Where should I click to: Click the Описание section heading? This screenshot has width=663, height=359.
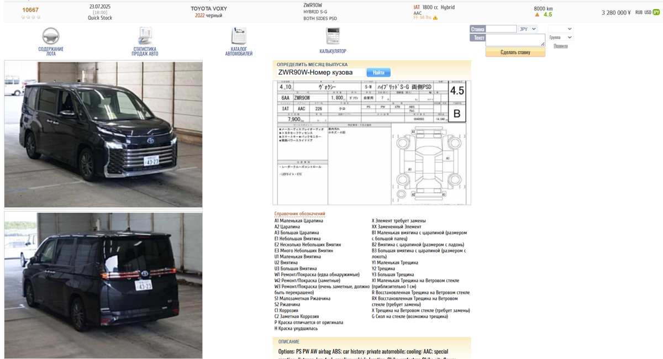pyautogui.click(x=289, y=342)
